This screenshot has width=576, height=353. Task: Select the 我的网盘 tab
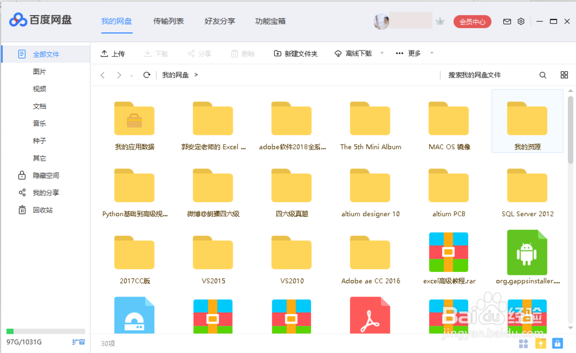tap(116, 21)
